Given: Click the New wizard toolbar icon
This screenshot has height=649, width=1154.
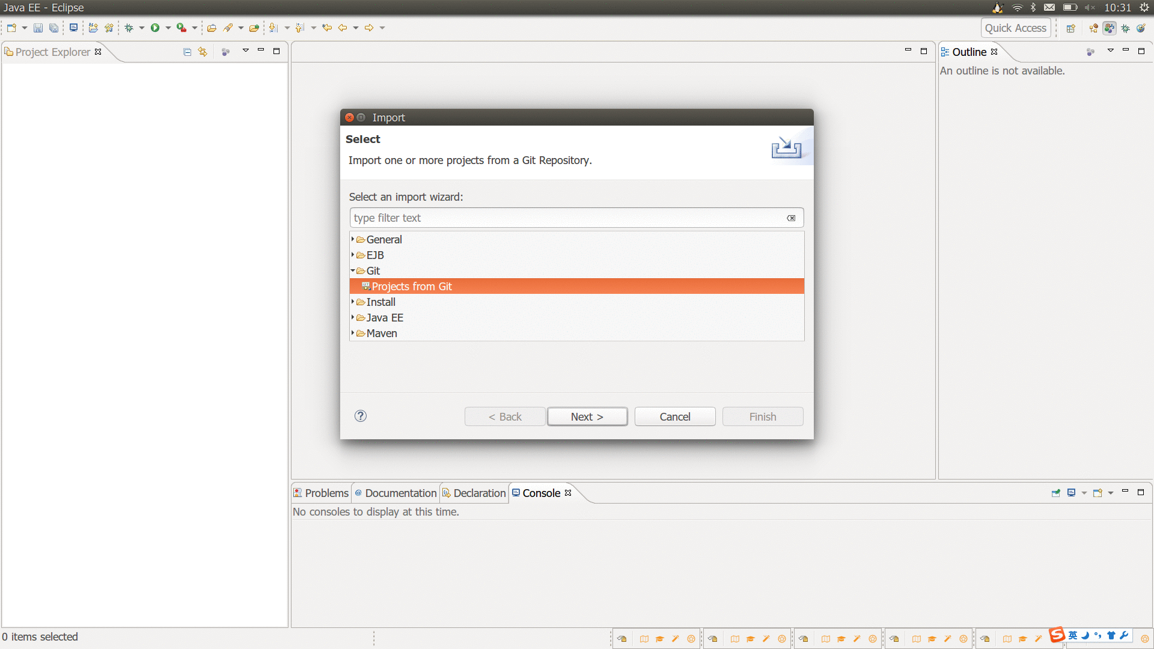Looking at the screenshot, I should tap(11, 28).
